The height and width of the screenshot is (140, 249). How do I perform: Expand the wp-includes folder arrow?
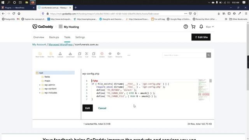[x=40, y=93]
